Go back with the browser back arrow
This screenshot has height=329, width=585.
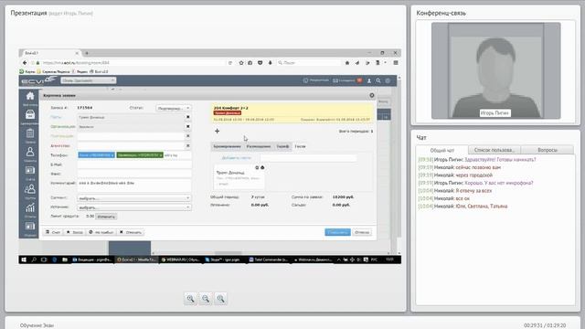click(25, 63)
